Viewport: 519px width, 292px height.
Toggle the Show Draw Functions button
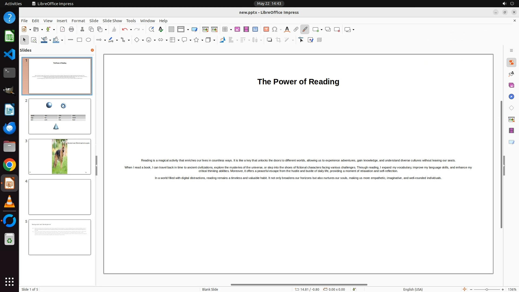pos(305,29)
